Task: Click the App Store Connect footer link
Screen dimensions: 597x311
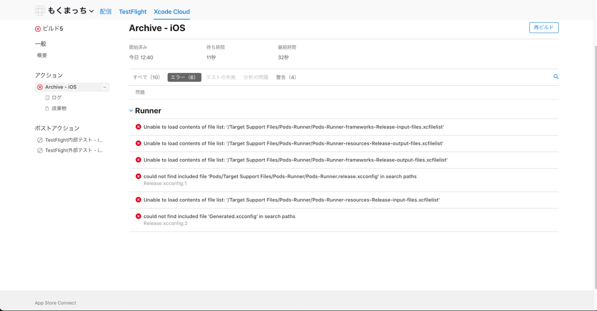Action: pos(55,303)
